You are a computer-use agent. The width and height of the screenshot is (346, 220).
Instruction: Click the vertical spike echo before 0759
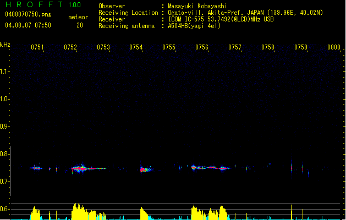(x=292, y=168)
